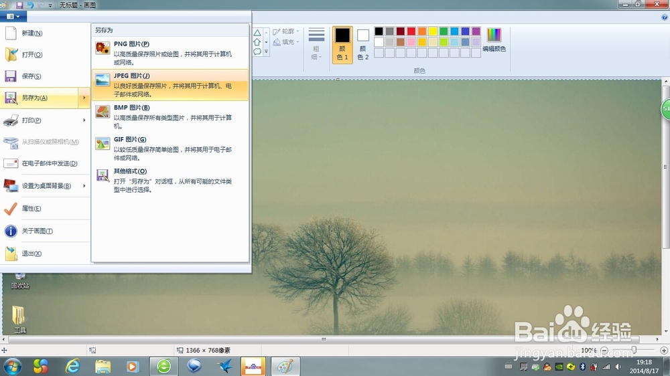
Task: Click the horizontal scrollbar of canvas
Action: tap(324, 339)
